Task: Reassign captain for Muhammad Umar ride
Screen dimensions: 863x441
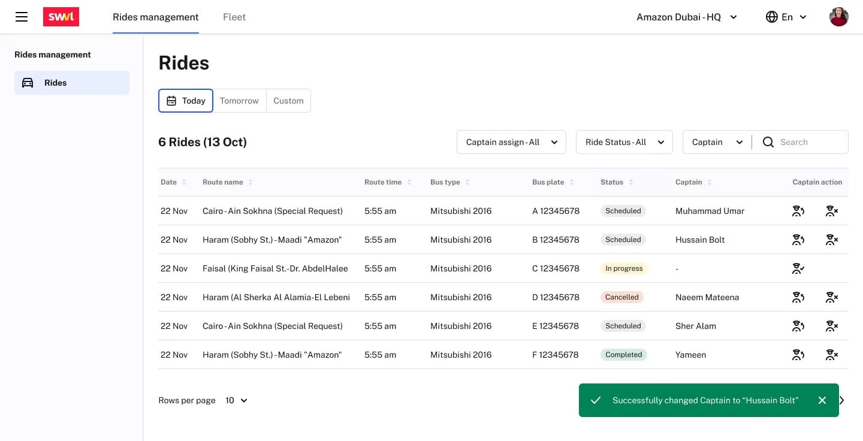Action: [798, 211]
